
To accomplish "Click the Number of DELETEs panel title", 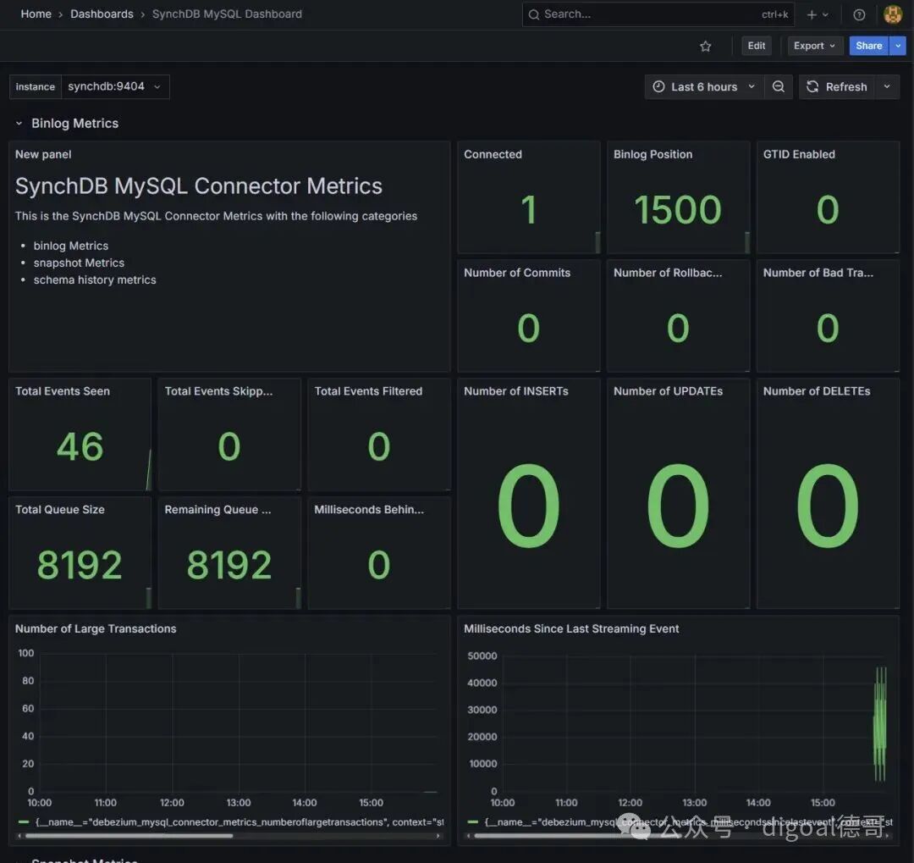I will coord(817,391).
